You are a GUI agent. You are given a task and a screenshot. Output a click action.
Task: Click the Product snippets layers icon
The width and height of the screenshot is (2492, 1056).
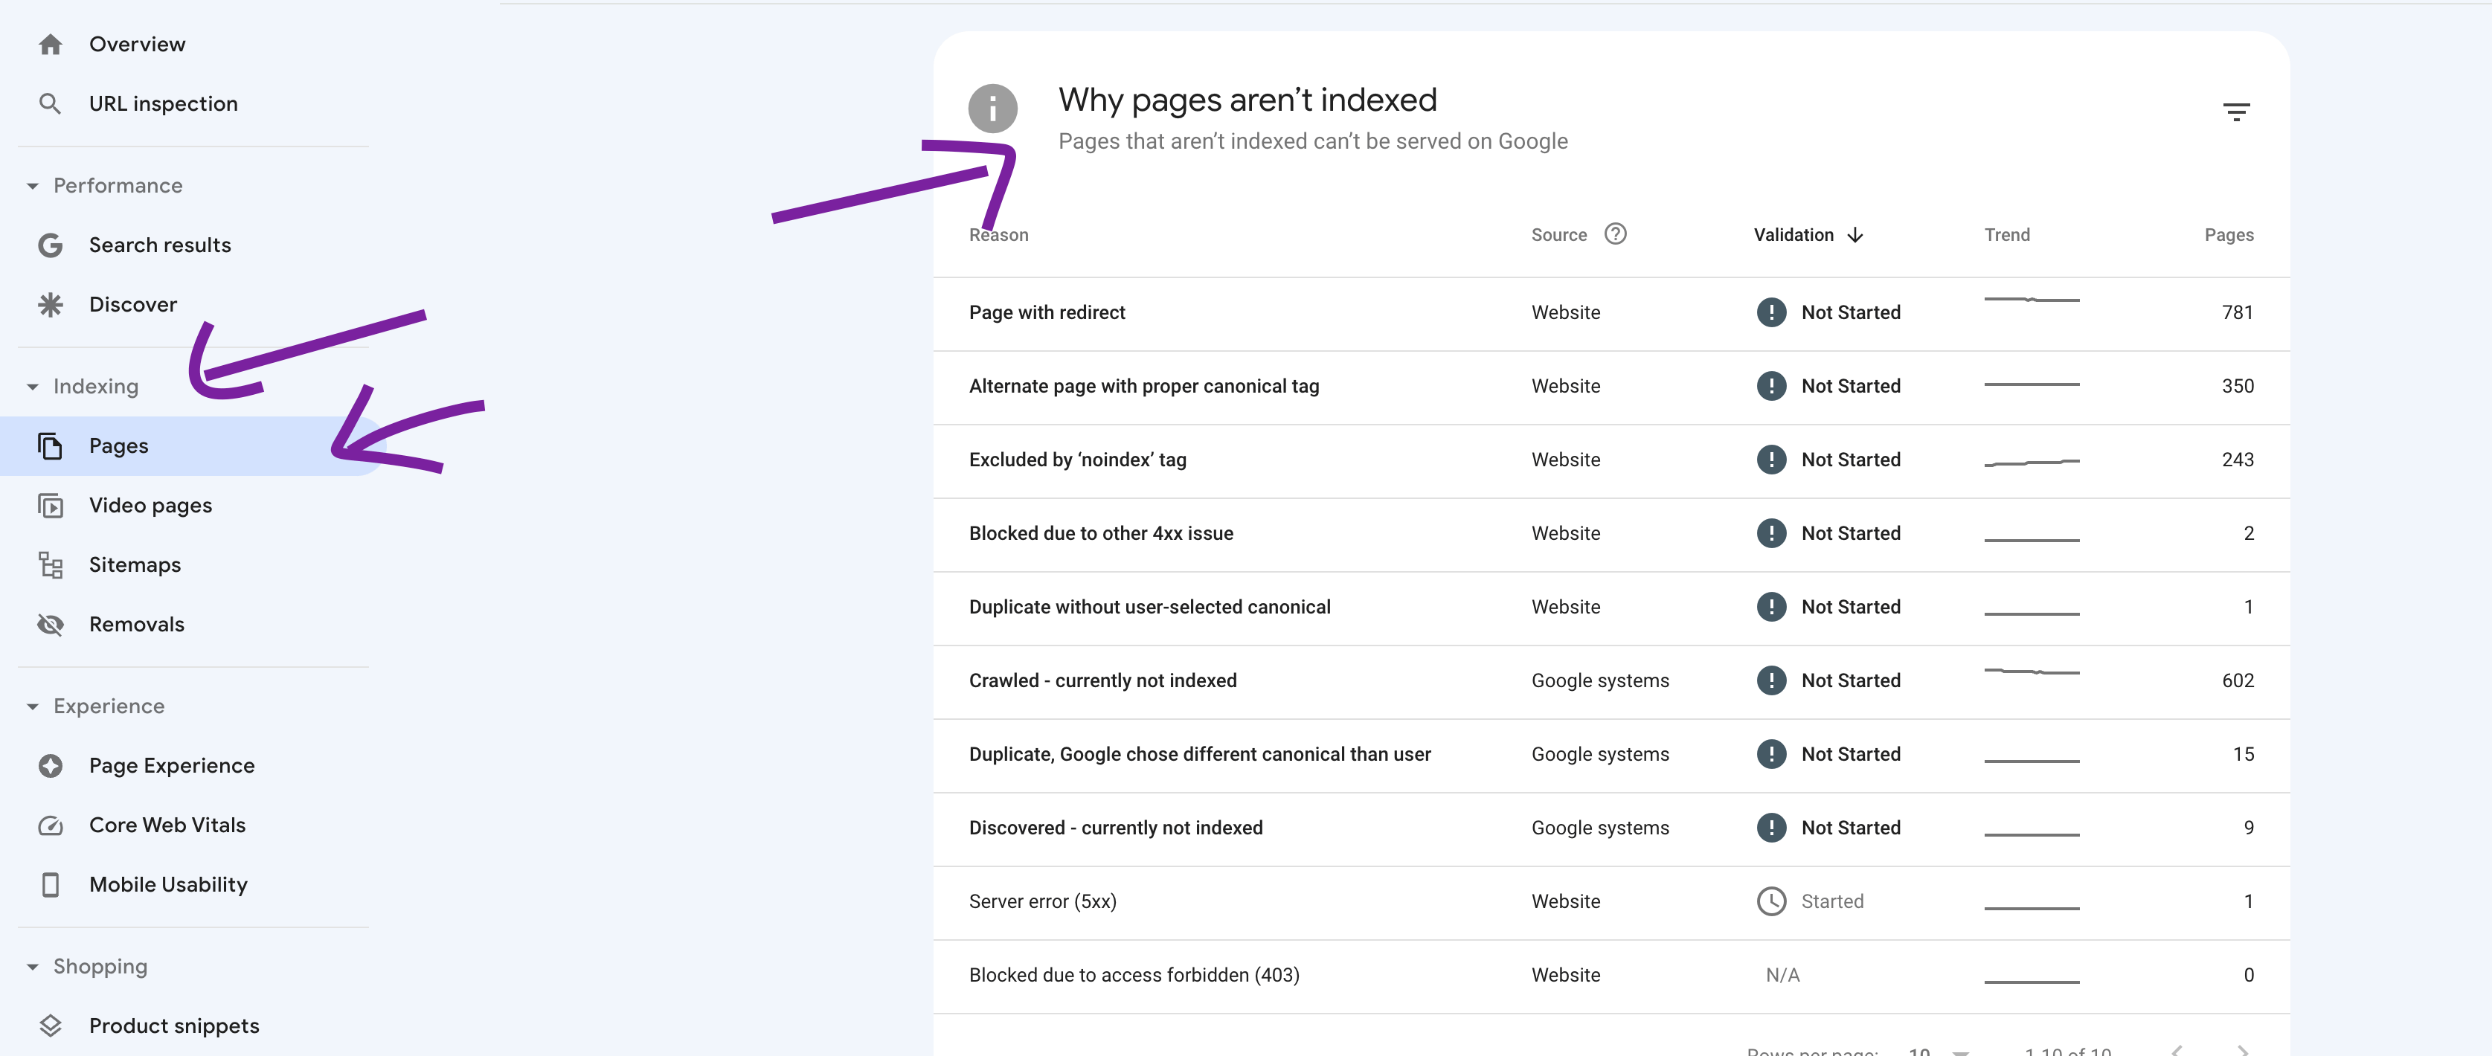(51, 1026)
